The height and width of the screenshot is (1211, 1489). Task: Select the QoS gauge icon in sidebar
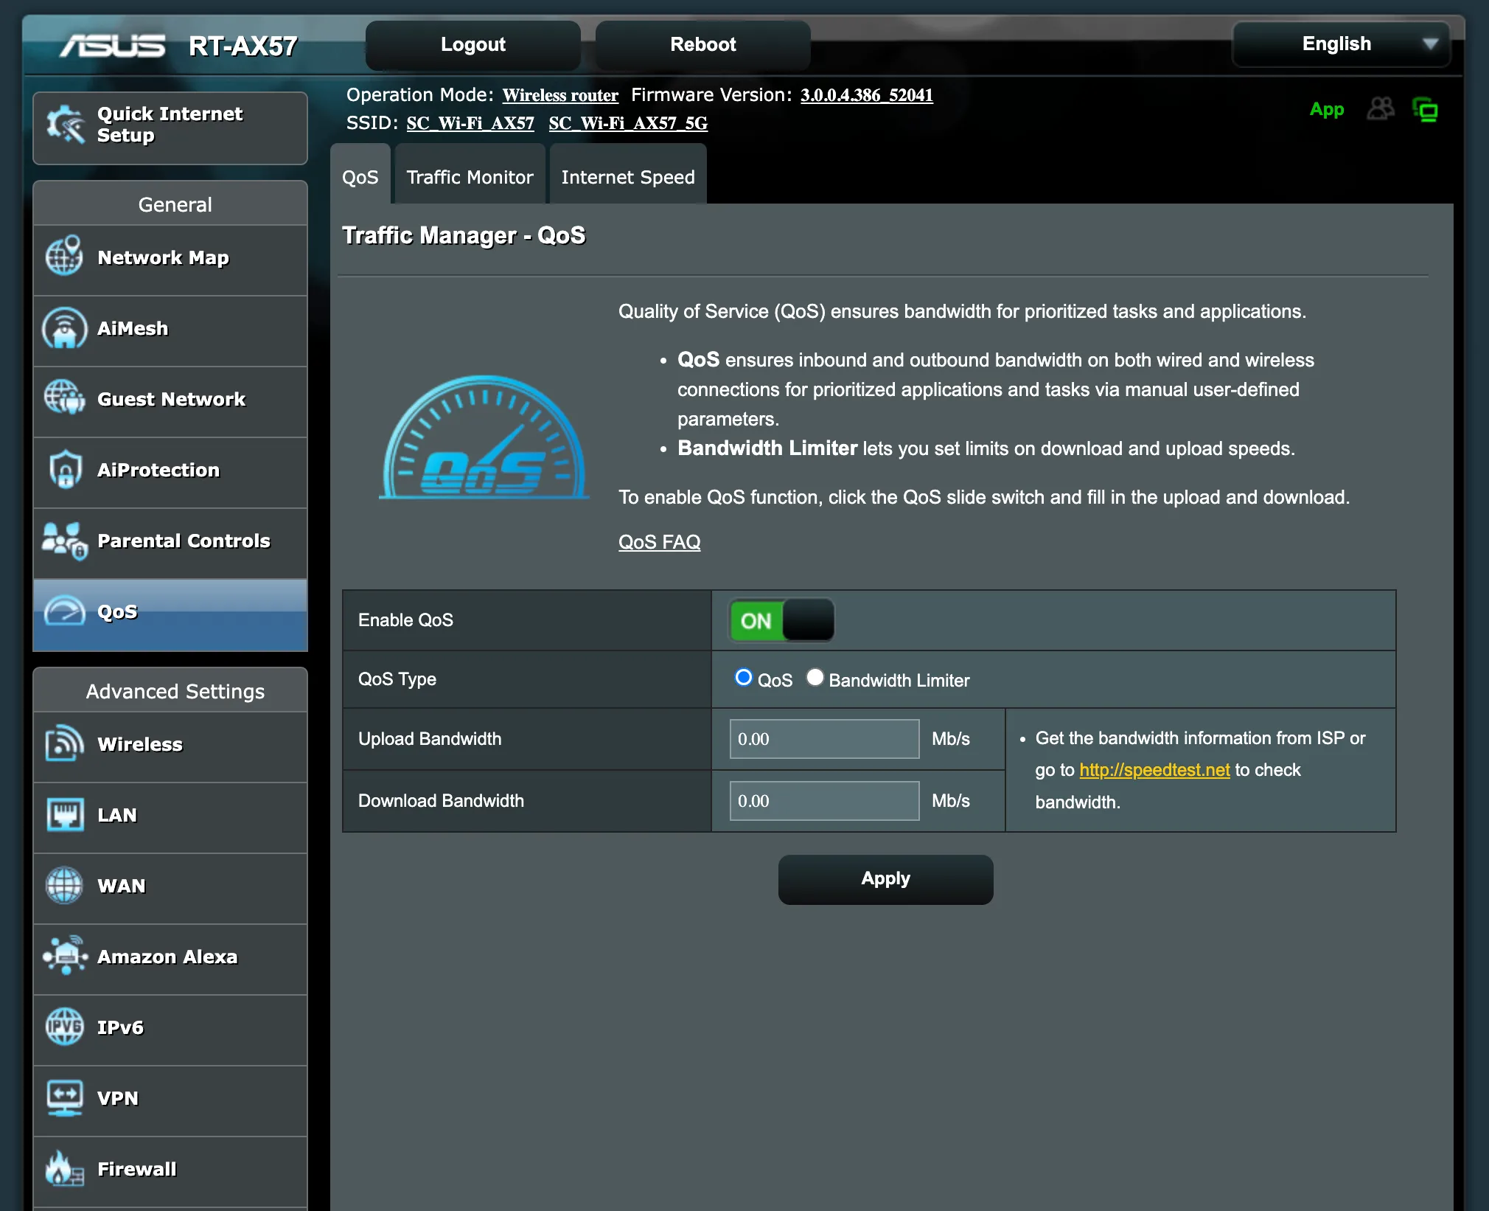[65, 611]
